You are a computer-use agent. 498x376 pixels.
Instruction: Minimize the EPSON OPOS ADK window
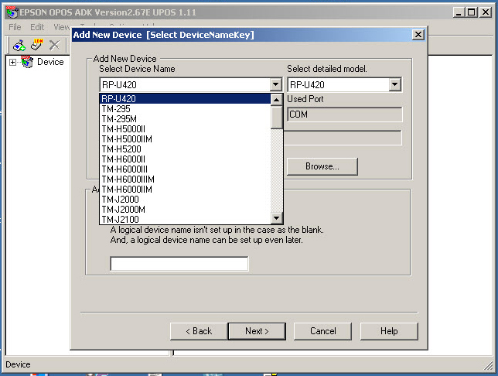[459, 12]
